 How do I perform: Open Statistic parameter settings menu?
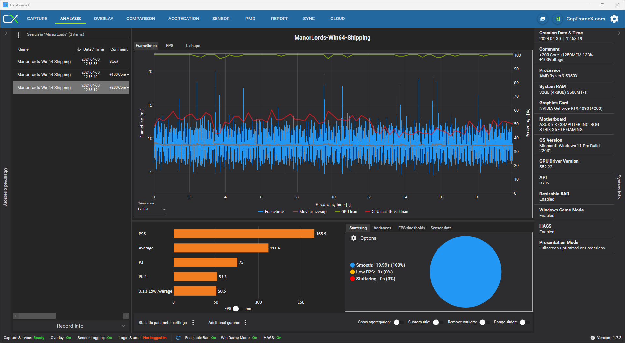pyautogui.click(x=193, y=322)
